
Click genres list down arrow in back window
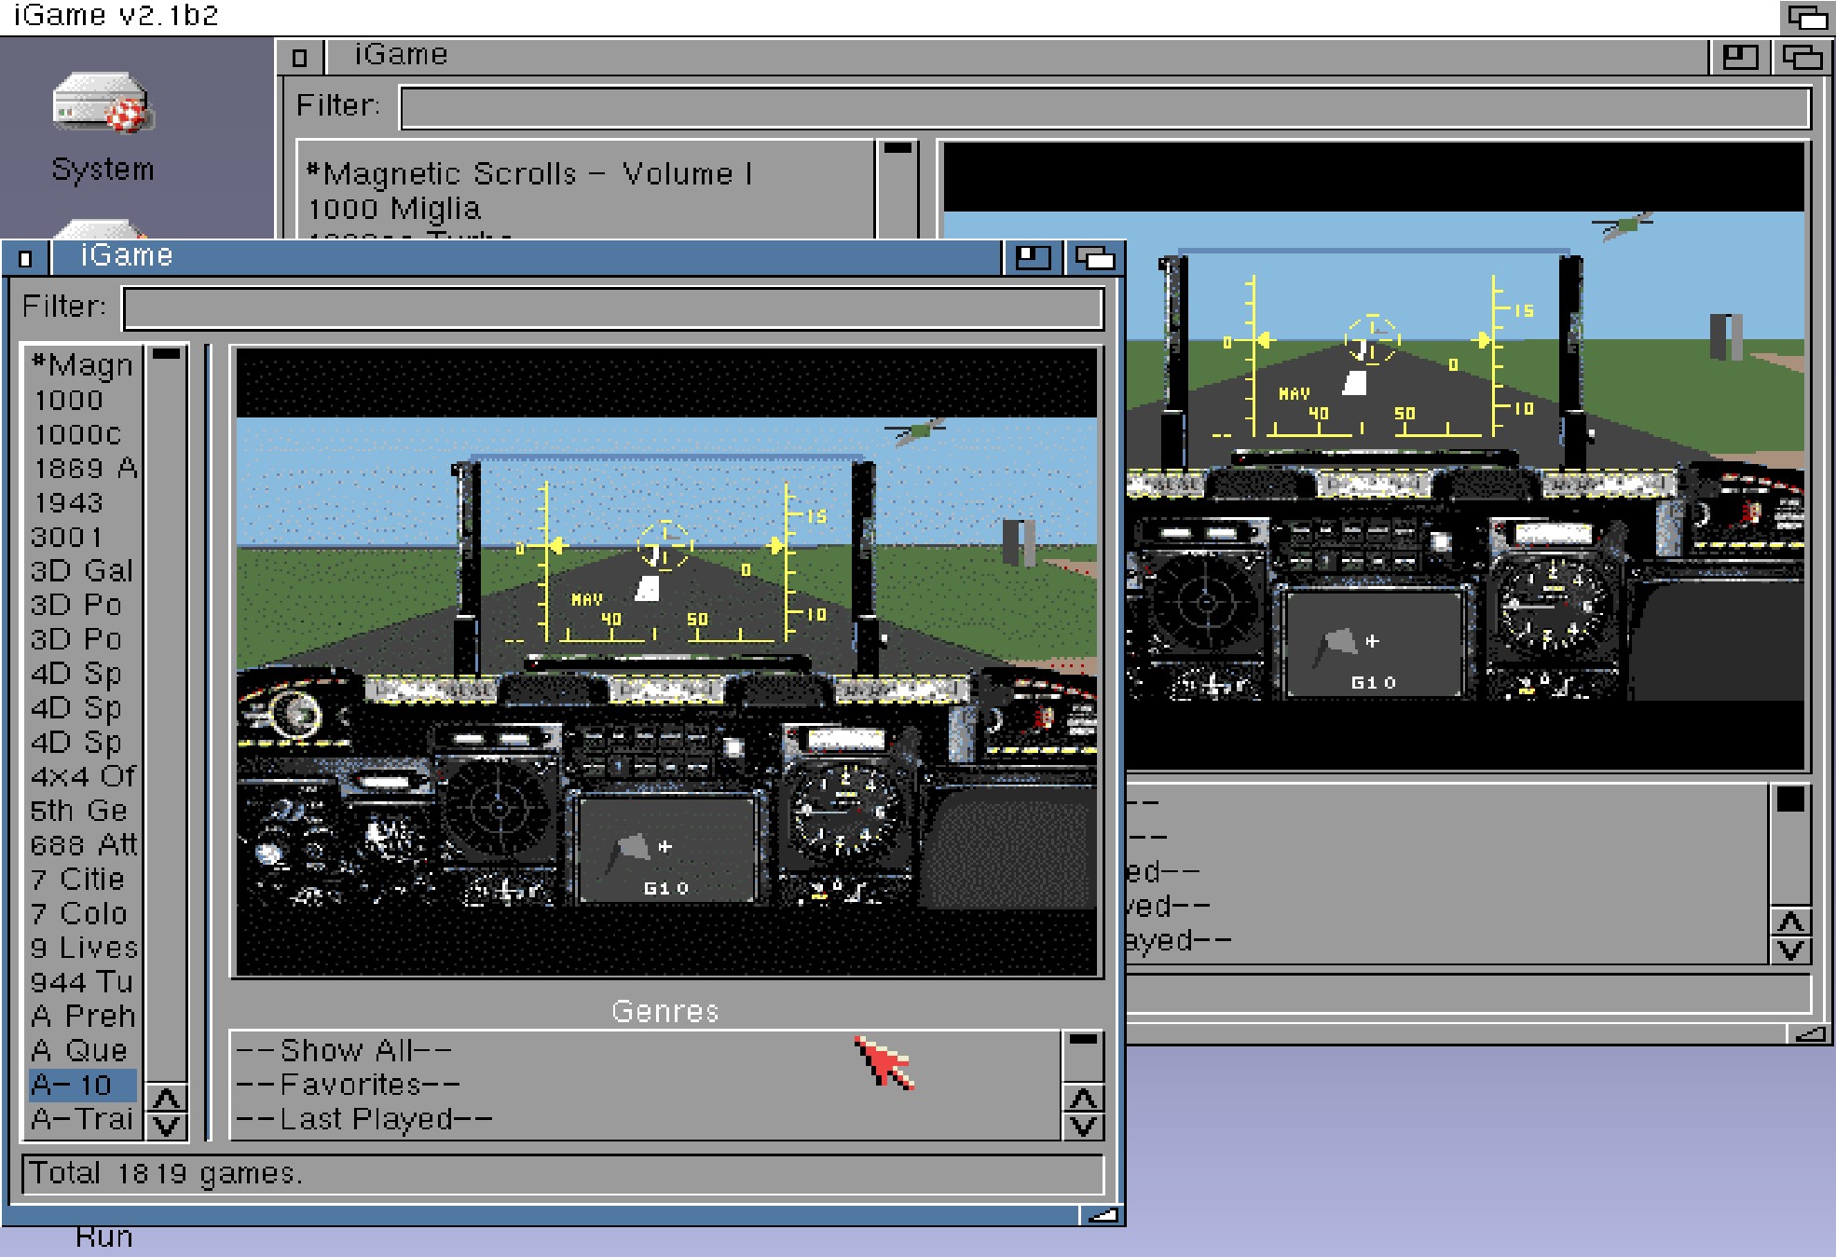pyautogui.click(x=1791, y=950)
